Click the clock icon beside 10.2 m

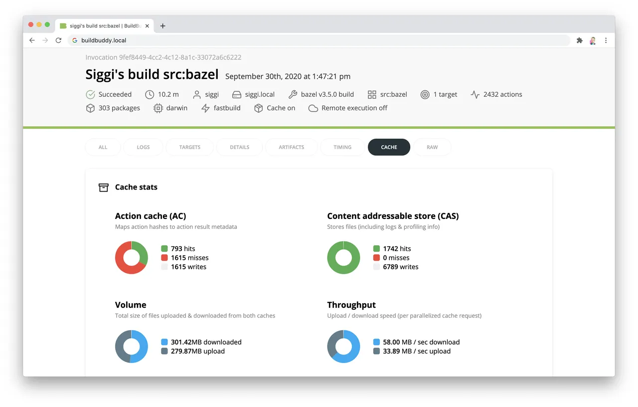point(150,94)
